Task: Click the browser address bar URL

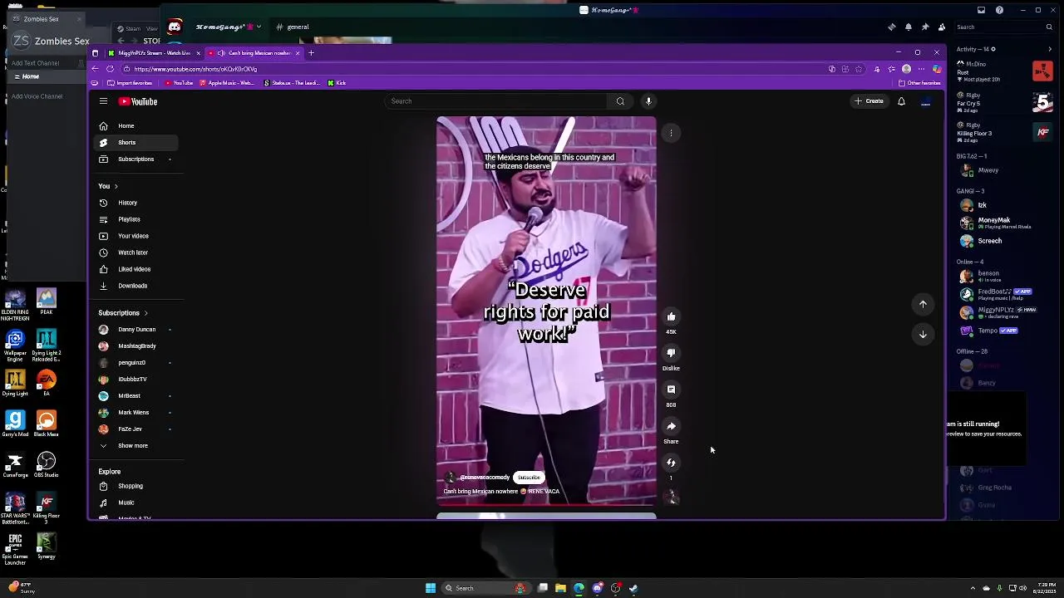Action: pyautogui.click(x=195, y=69)
